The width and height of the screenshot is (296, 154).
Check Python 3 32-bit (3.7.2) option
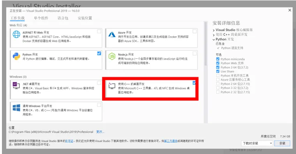[x=218, y=88]
